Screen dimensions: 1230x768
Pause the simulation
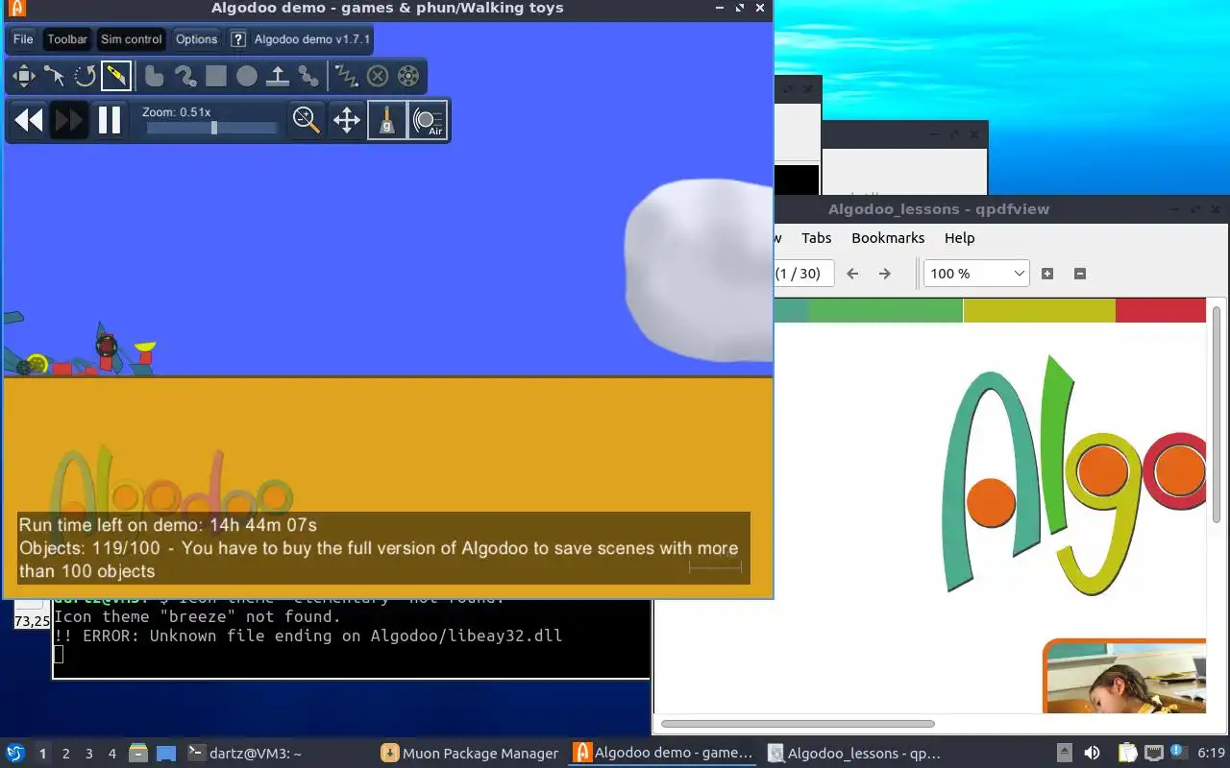pos(110,120)
